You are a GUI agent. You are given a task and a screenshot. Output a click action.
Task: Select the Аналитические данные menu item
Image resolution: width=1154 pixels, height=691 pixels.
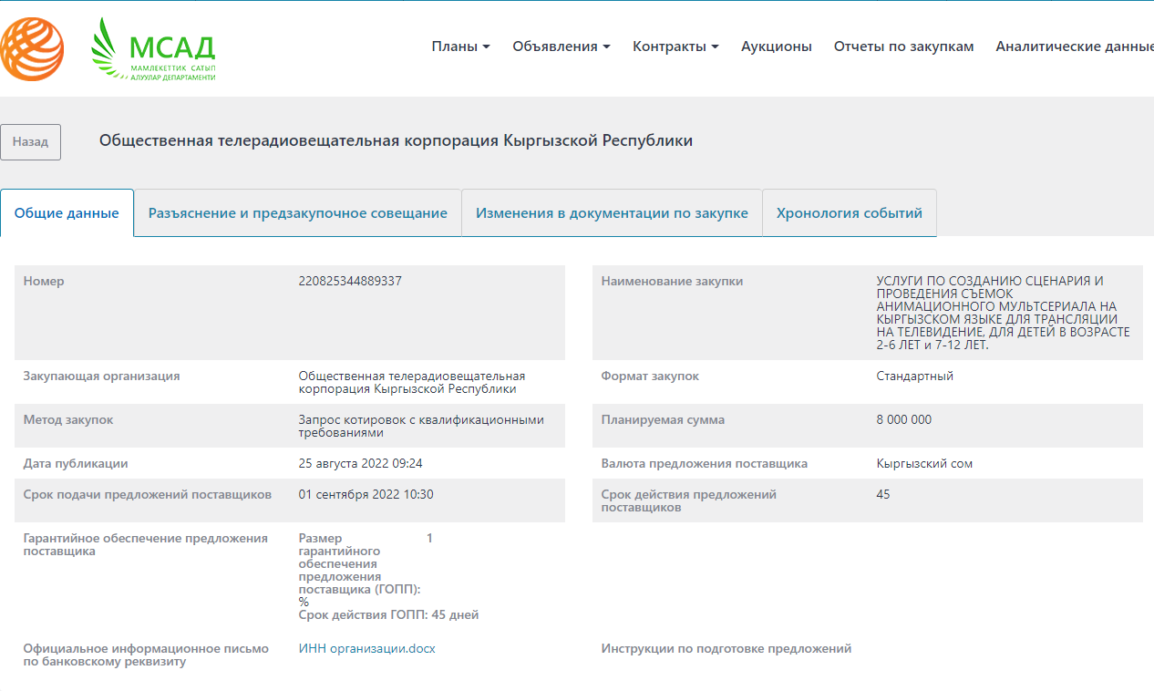[1074, 46]
